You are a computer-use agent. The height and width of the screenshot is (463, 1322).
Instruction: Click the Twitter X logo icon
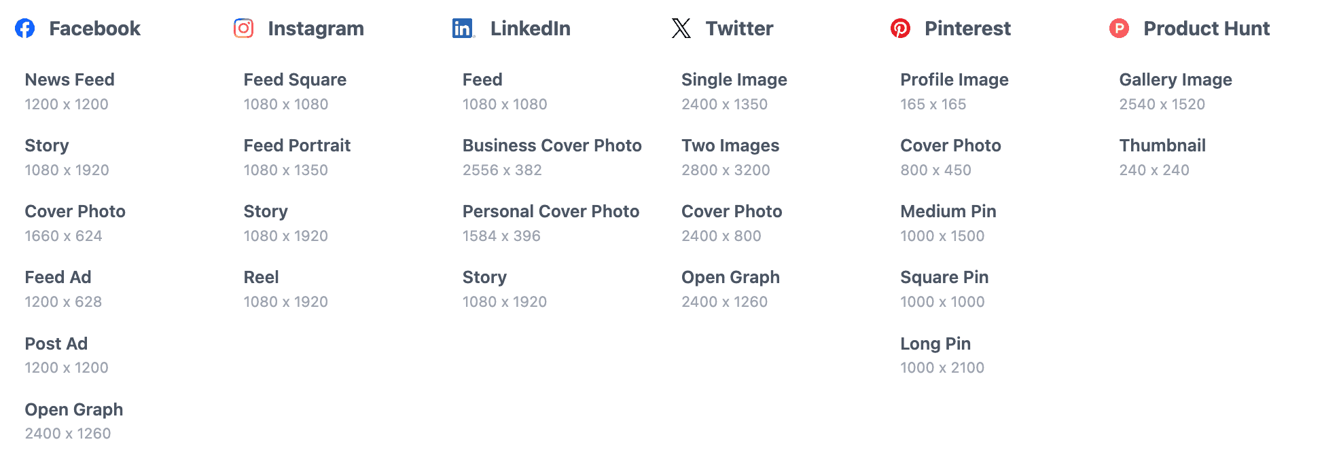pos(681,29)
